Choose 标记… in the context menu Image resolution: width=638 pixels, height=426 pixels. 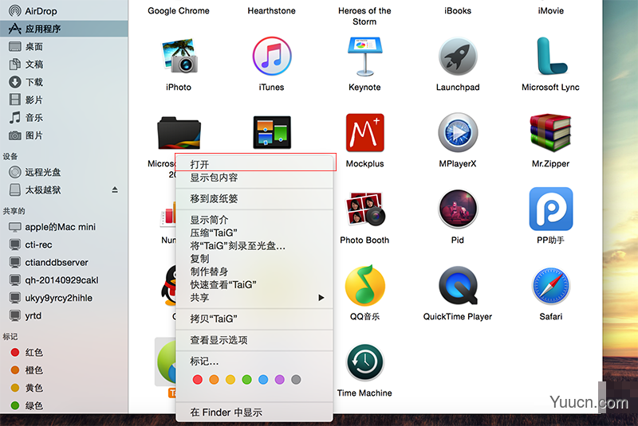pyautogui.click(x=254, y=361)
